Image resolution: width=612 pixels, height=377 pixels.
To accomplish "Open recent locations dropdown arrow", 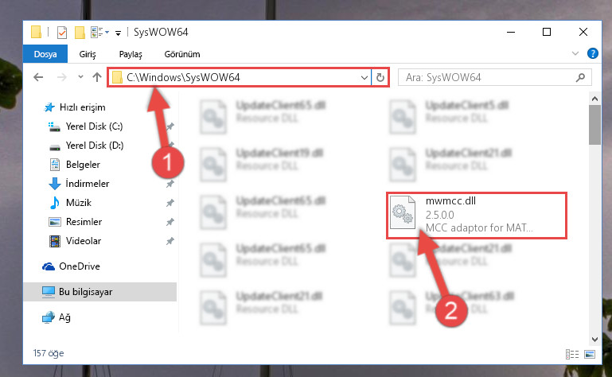I will [80, 77].
